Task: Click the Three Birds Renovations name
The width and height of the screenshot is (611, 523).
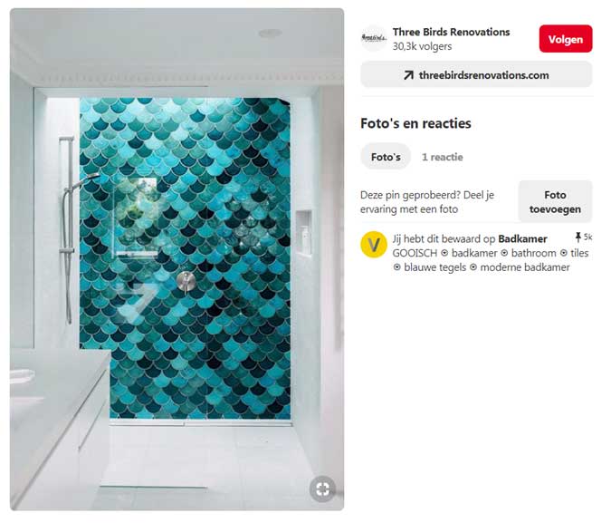Action: click(451, 32)
